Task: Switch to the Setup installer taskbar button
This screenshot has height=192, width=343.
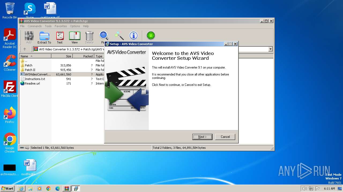Action: [76, 189]
